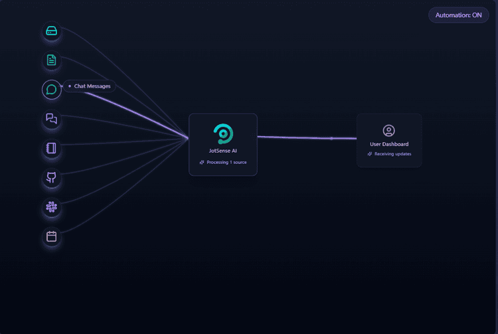Select the double chat bubbles source icon
498x334 pixels.
(52, 120)
